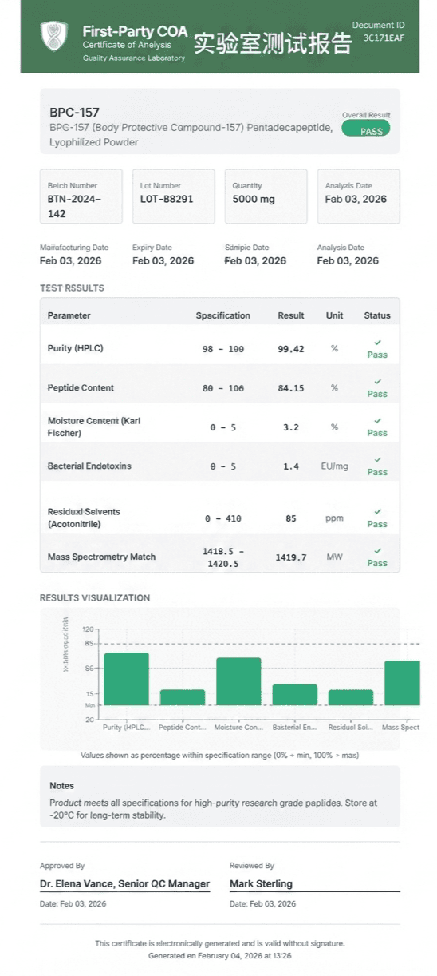Click the Moisture Content pass checkmark

pos(377,421)
